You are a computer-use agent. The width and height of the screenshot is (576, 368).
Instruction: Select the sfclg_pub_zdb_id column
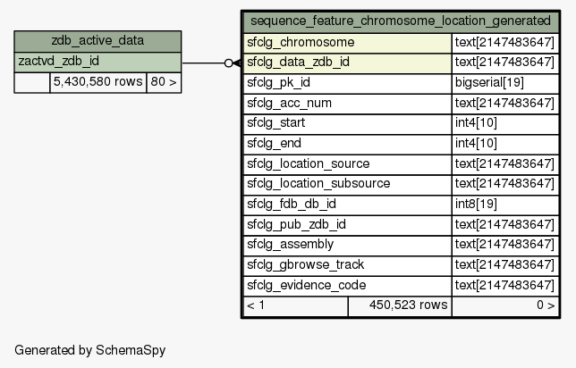401,224
